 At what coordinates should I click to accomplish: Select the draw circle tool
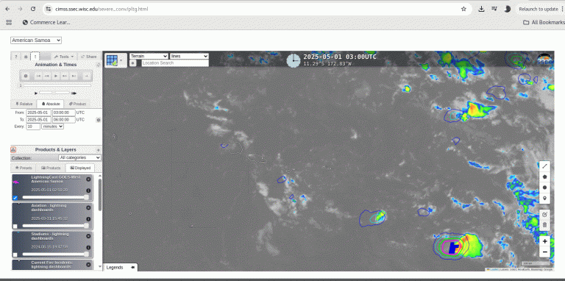(544, 188)
